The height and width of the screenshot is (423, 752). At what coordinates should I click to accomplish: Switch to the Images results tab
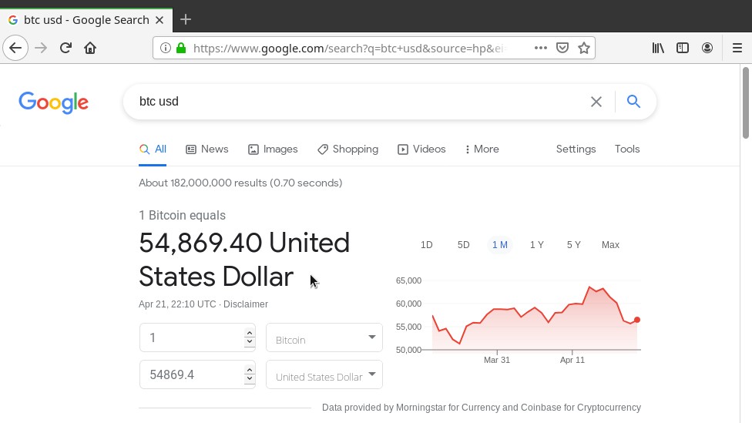click(x=274, y=149)
